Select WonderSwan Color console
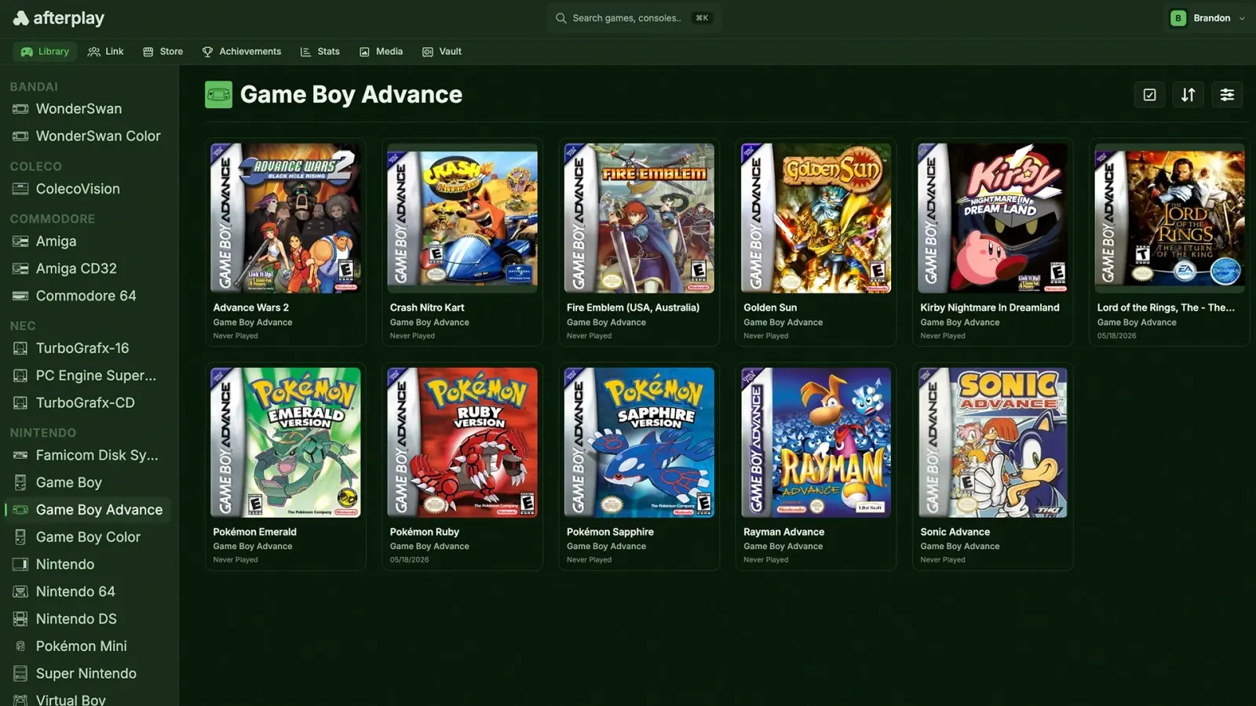 click(86, 136)
